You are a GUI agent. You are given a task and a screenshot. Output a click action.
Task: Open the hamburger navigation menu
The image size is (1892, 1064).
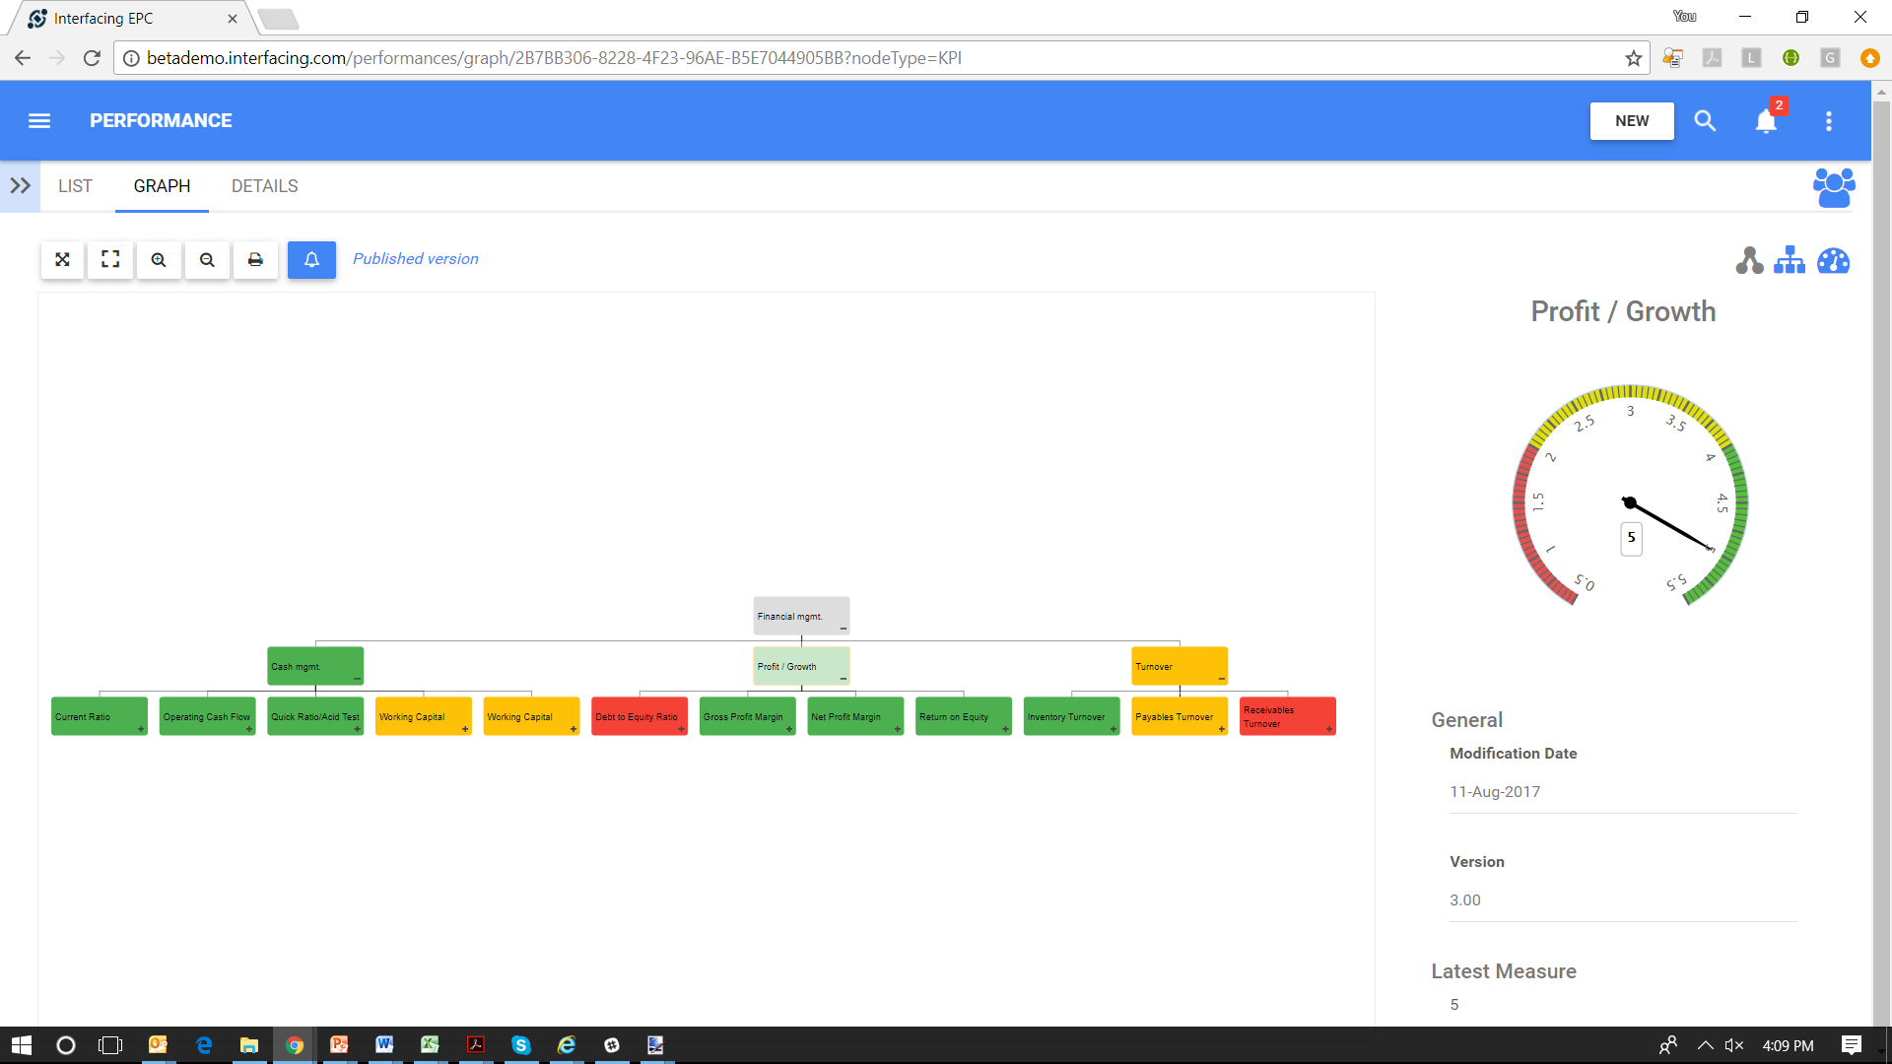(x=39, y=121)
